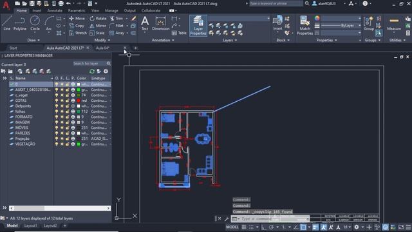
Task: Expand the Modify panel dropdown
Action: point(102,40)
